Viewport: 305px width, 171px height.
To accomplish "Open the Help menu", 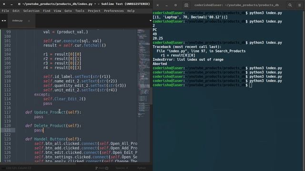I will coord(131,11).
